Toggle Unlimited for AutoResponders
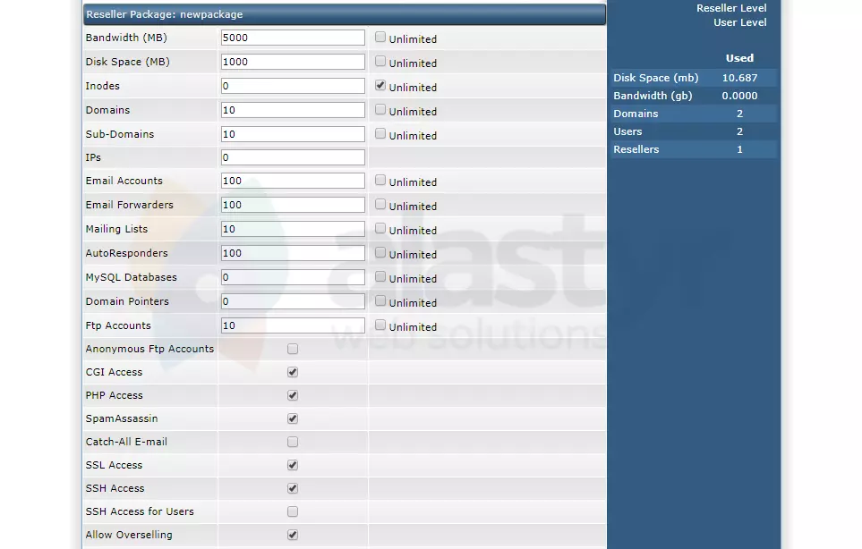 pyautogui.click(x=380, y=252)
